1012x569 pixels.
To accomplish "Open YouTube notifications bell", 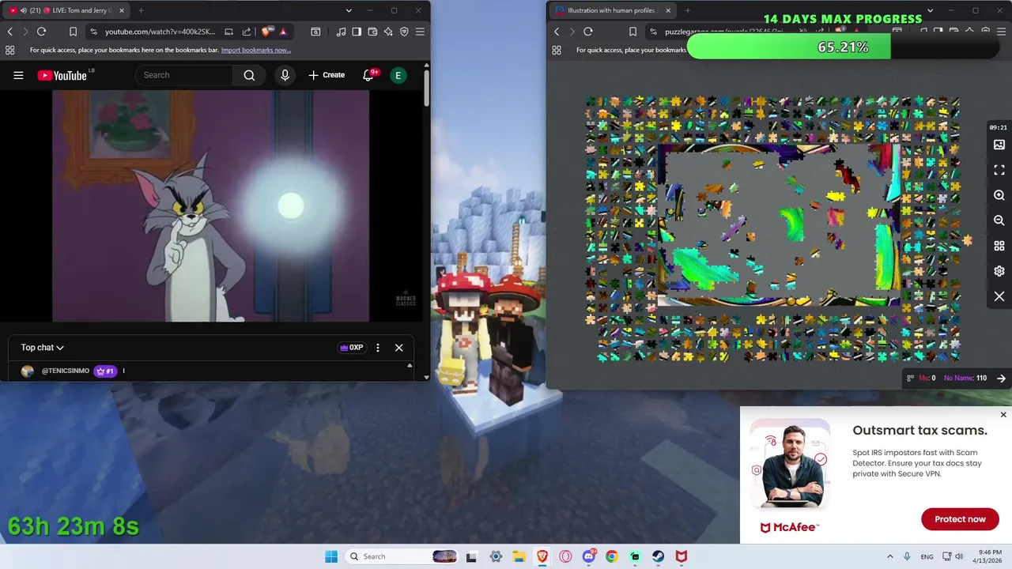I will click(x=368, y=75).
